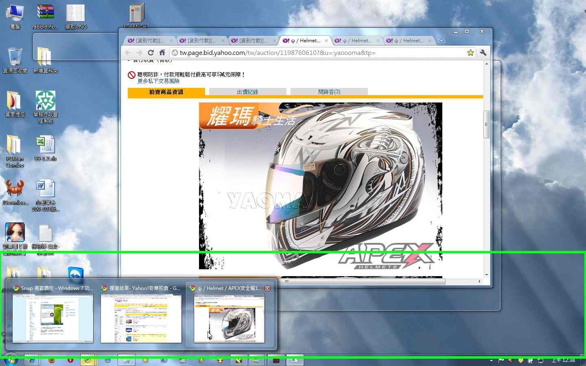The width and height of the screenshot is (586, 366).
Task: Click the APEX helmet product image
Action: 320,186
